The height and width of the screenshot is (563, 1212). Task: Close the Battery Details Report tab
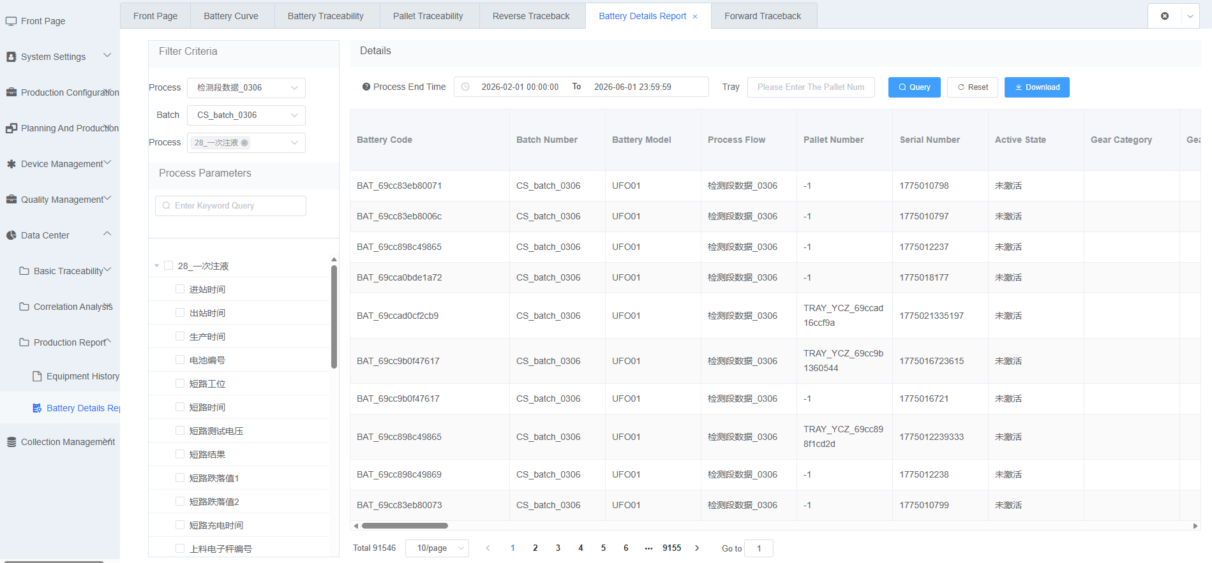pos(695,17)
